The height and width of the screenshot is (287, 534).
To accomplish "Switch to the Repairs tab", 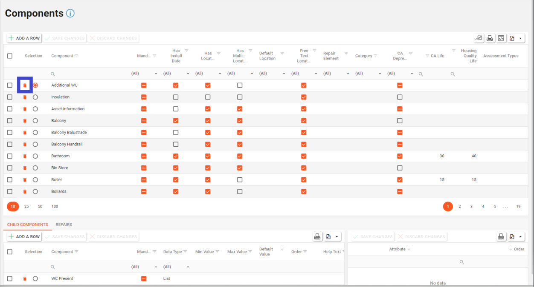I will [x=64, y=224].
